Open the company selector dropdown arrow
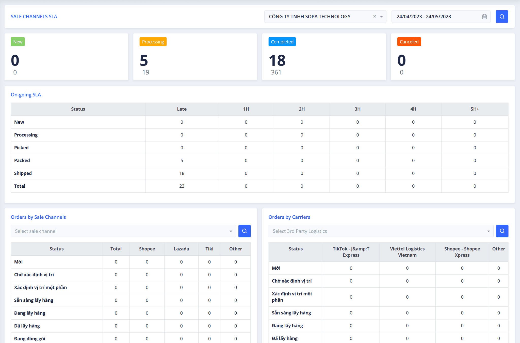520x343 pixels. 381,17
